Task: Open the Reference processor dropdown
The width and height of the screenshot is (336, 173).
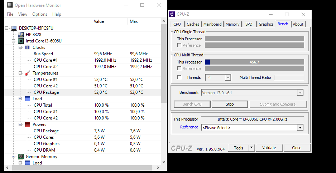Action: 300,128
